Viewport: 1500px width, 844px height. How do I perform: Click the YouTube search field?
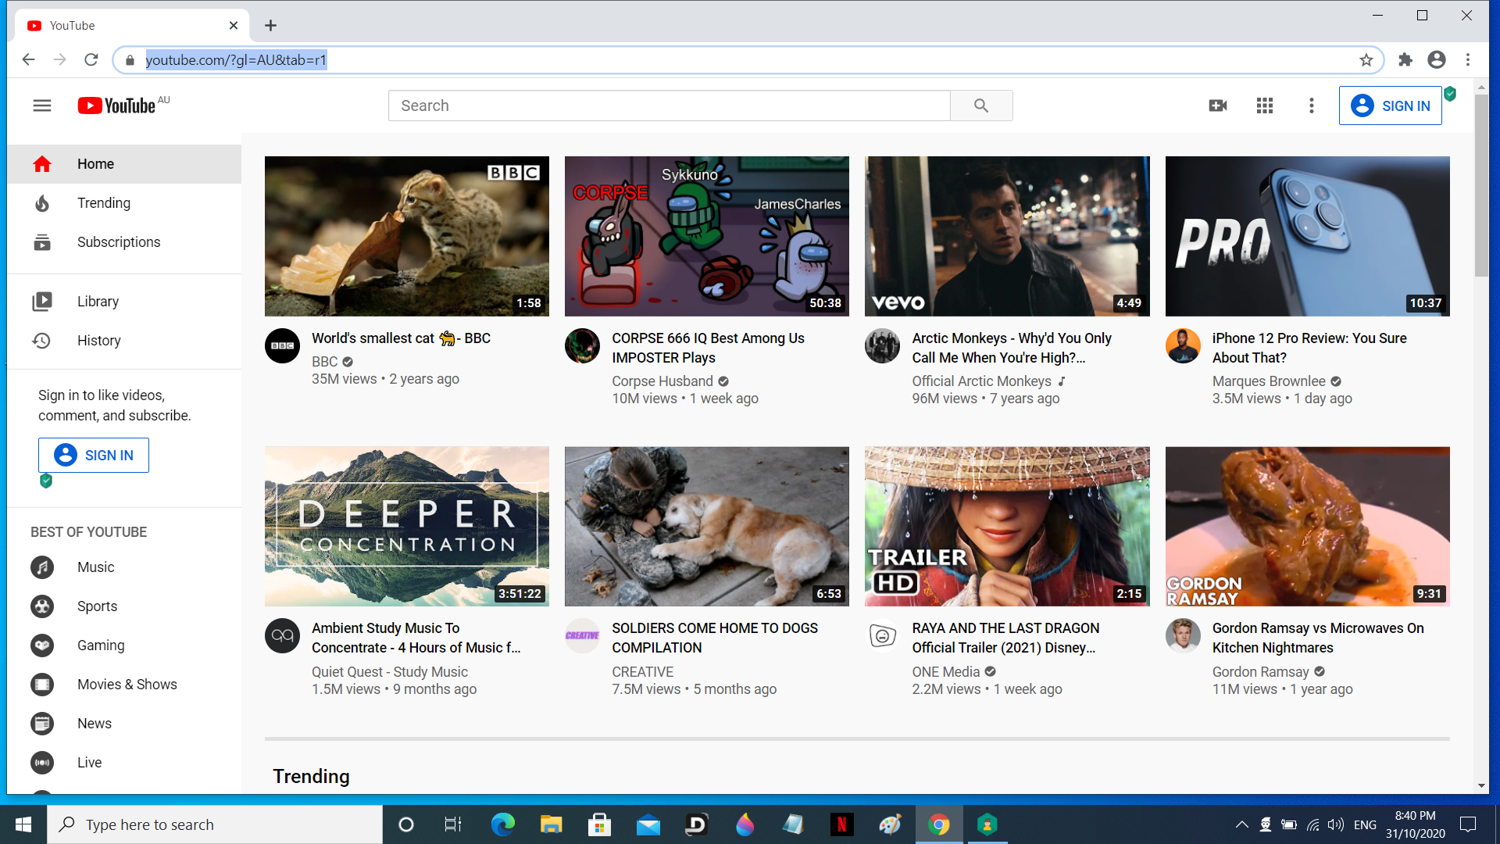(x=669, y=105)
